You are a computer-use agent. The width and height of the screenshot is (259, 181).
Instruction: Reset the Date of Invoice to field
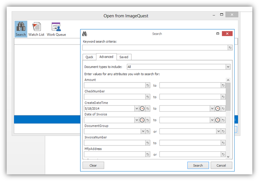[x=223, y=120]
